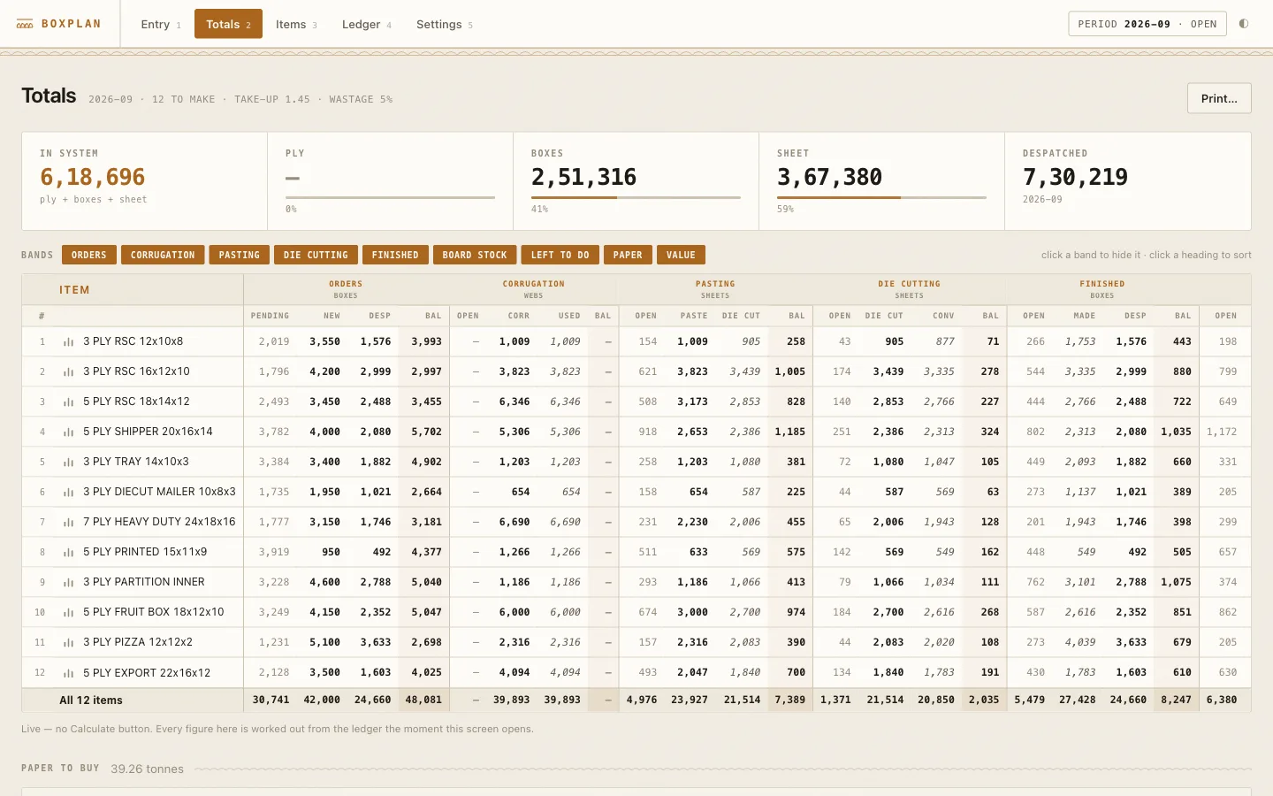Click the Print... button

[1219, 98]
